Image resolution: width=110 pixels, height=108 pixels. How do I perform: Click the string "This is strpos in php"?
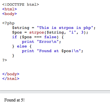[65, 28]
